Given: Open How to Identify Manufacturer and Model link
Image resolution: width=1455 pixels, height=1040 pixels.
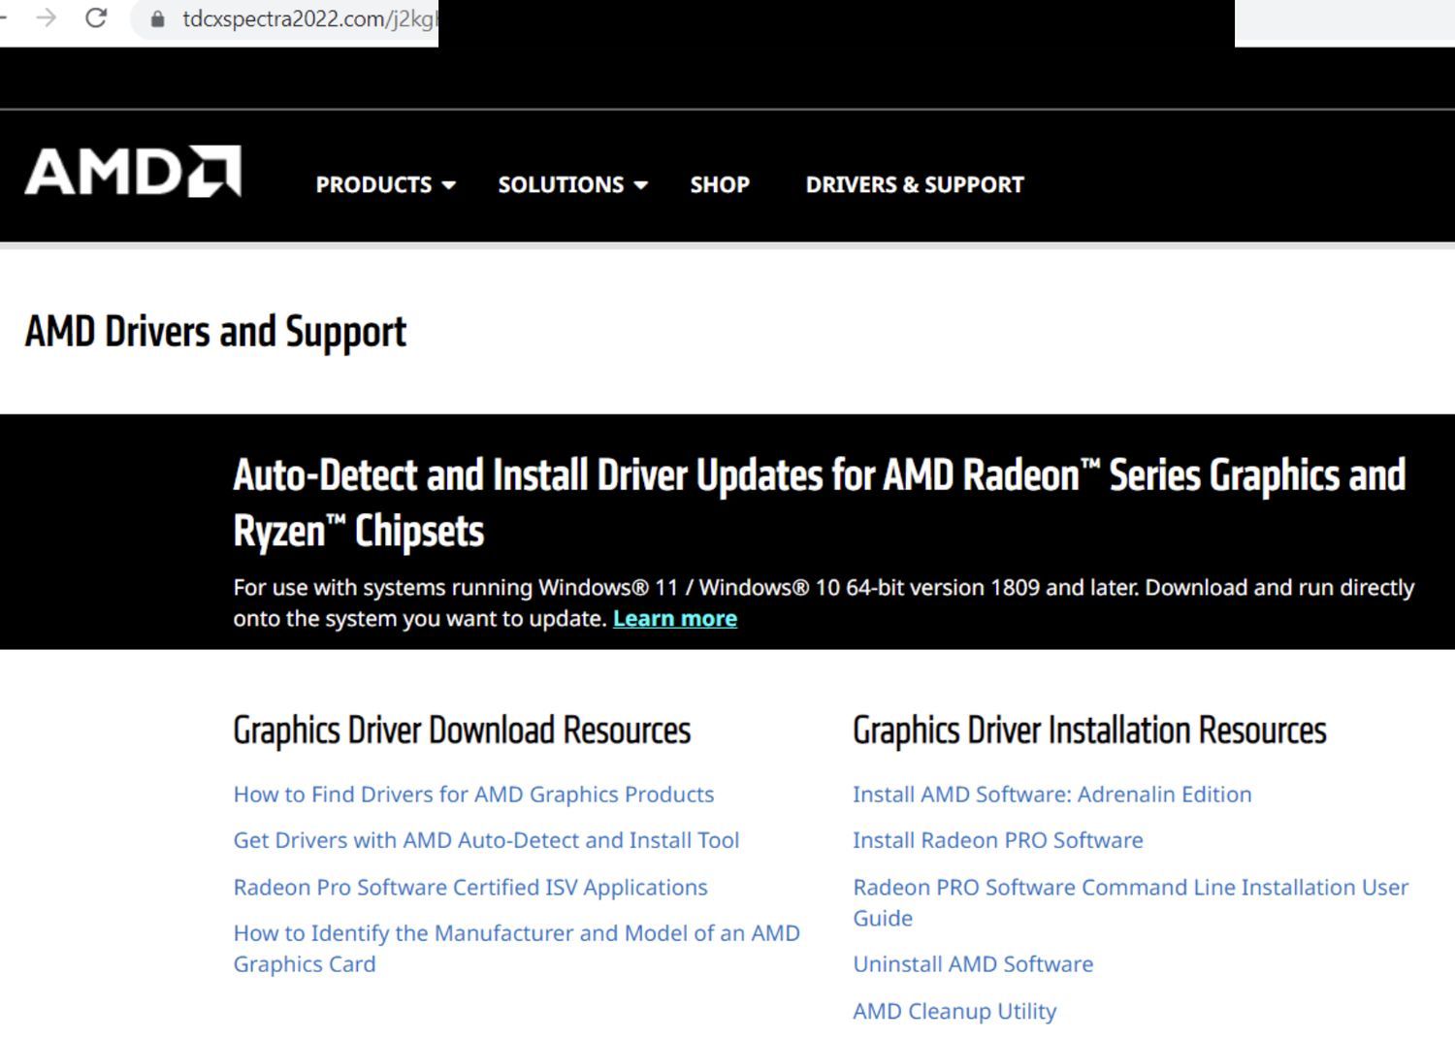Looking at the screenshot, I should click(517, 948).
